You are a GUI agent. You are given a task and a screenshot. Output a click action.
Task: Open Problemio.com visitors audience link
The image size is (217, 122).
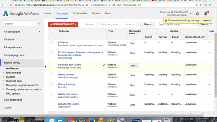[69, 65]
